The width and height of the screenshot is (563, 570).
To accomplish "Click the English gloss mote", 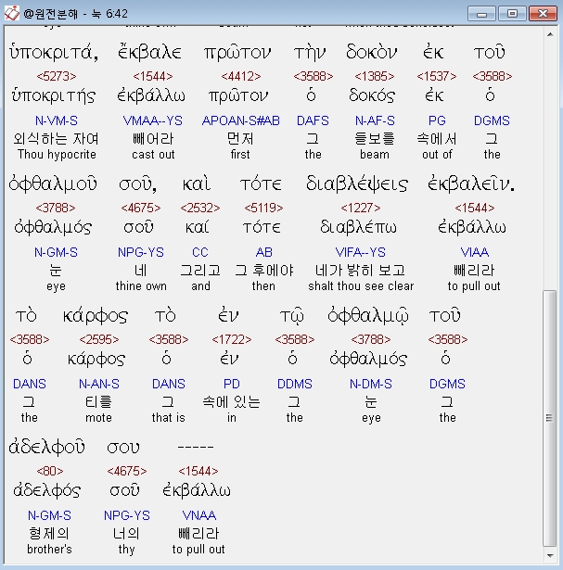I will click(x=98, y=418).
